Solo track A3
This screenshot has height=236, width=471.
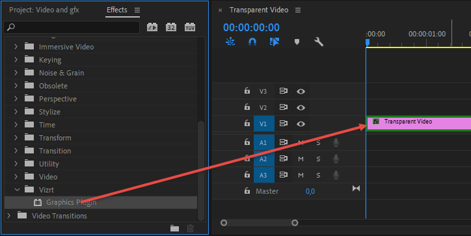(318, 175)
